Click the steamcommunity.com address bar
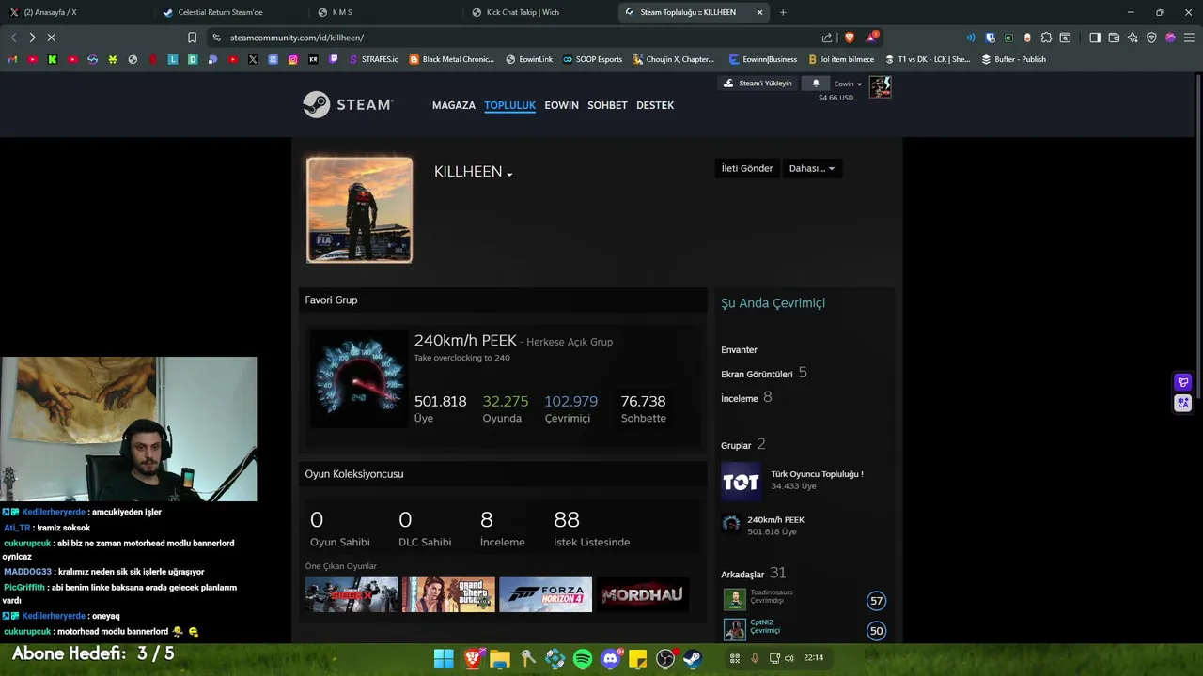This screenshot has width=1203, height=676. click(x=517, y=38)
